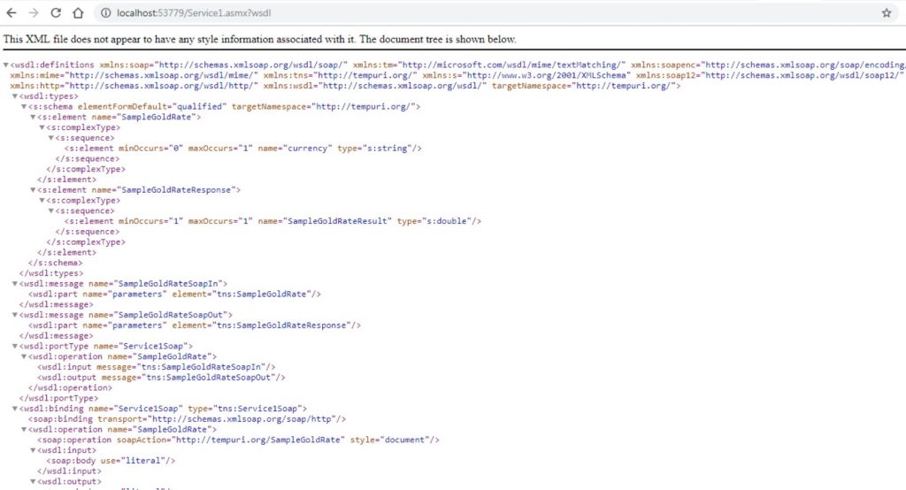
Task: Go back to the previous page
Action: tap(11, 12)
